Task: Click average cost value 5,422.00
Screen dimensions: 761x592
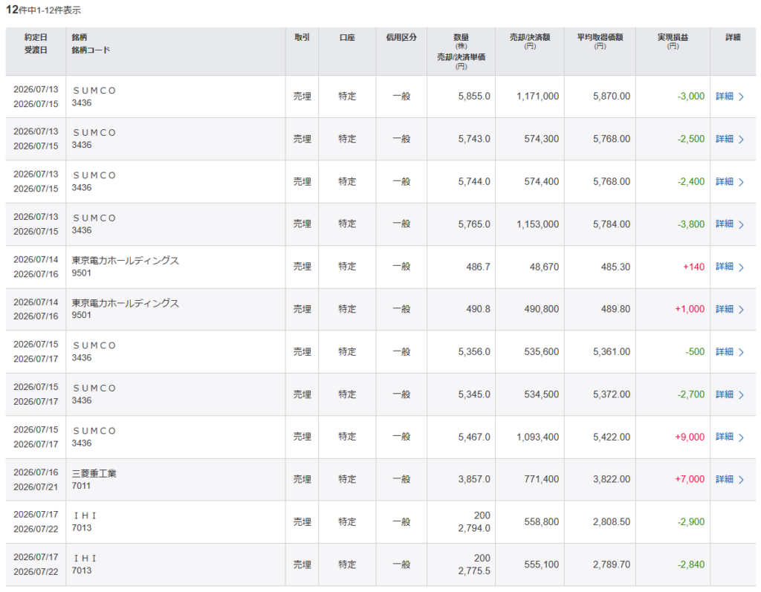Action: click(x=612, y=438)
